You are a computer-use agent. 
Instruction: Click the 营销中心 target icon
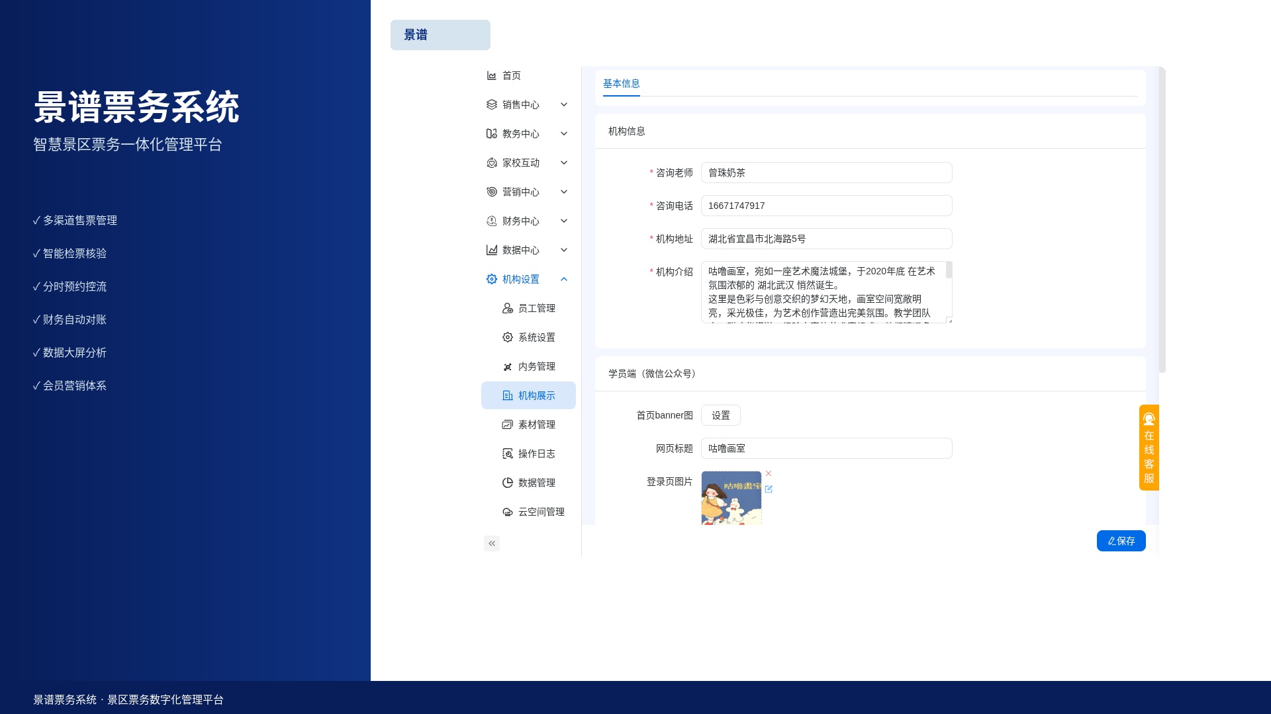point(492,192)
